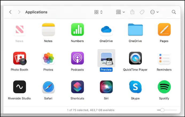
Task: Click the 'Podcasts' name label
Action: point(77,70)
